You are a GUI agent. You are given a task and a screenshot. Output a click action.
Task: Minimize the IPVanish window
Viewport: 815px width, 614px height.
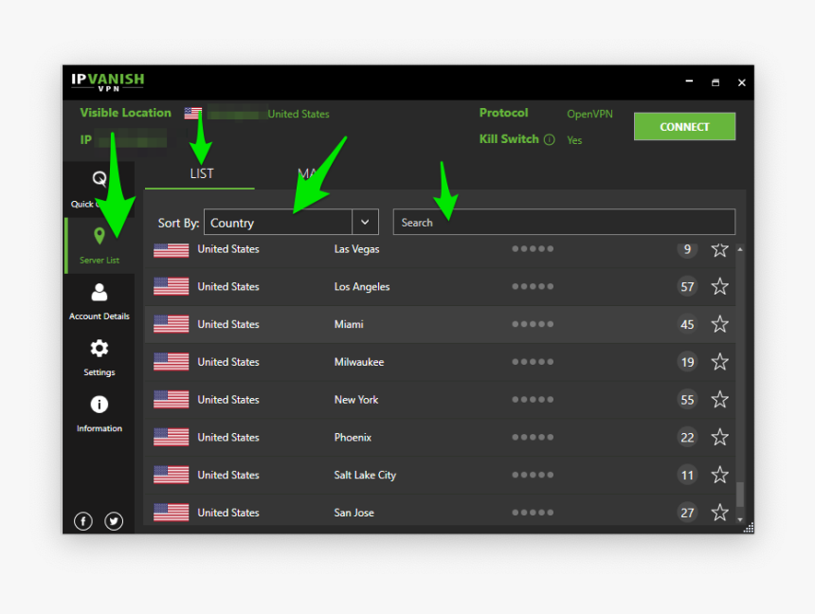click(689, 81)
